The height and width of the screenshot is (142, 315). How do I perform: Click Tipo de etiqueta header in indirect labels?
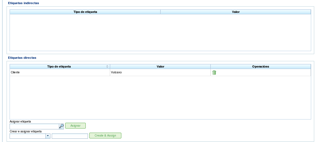pyautogui.click(x=85, y=12)
